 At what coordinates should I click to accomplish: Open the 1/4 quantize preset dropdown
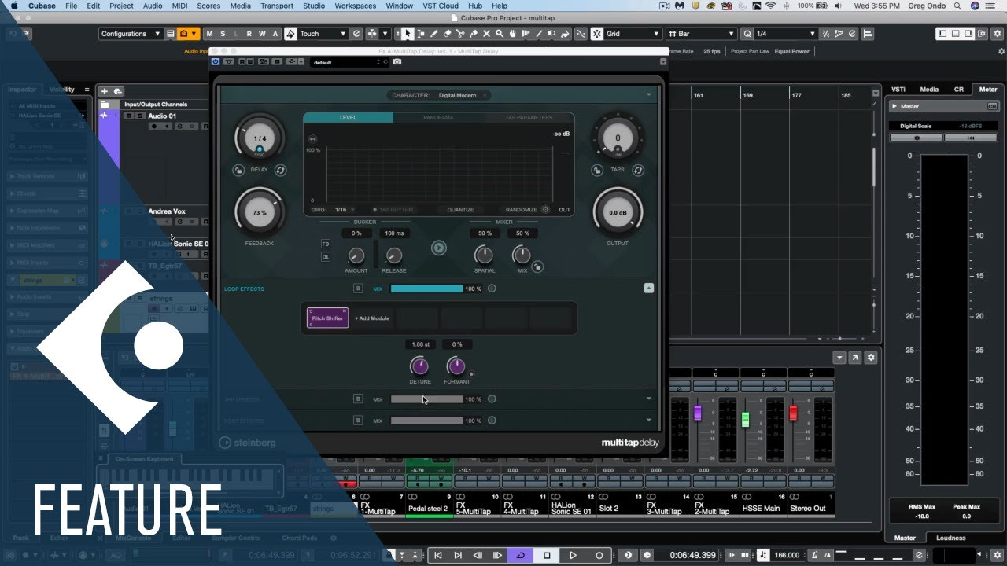coord(785,34)
